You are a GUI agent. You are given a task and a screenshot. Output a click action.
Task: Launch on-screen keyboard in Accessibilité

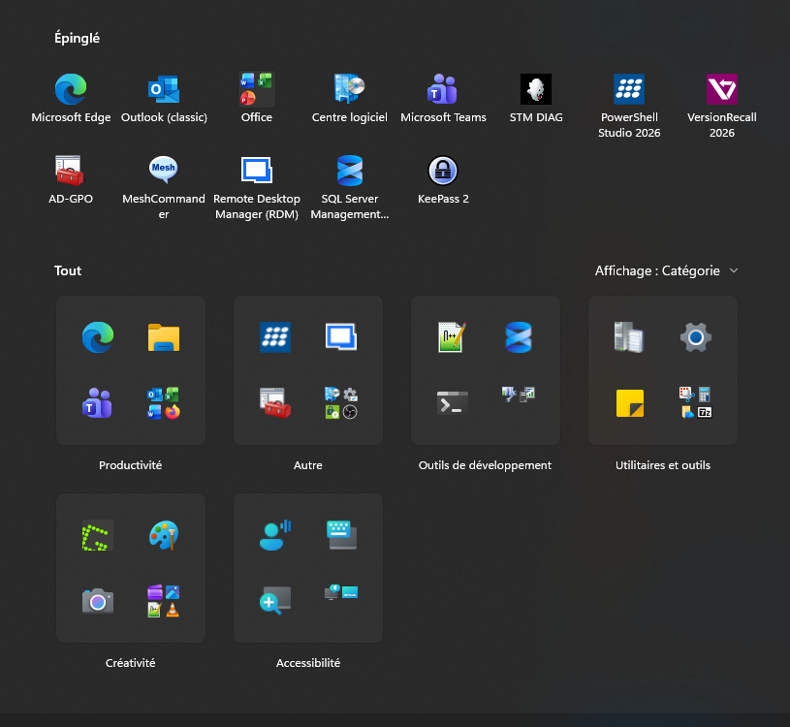341,535
